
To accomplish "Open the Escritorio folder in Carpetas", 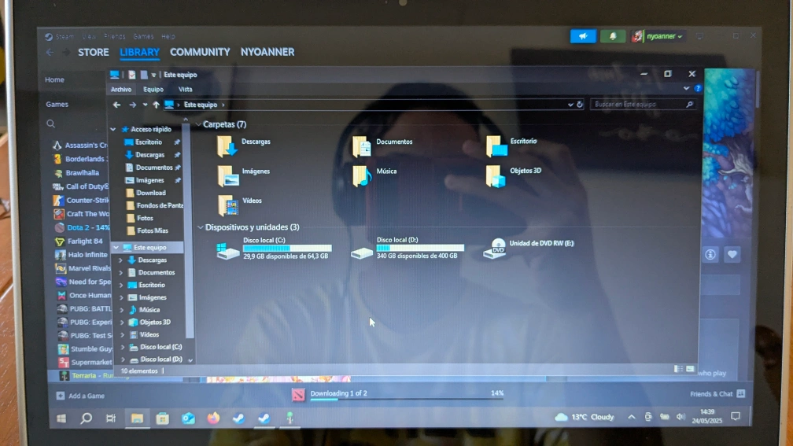I will (511, 146).
